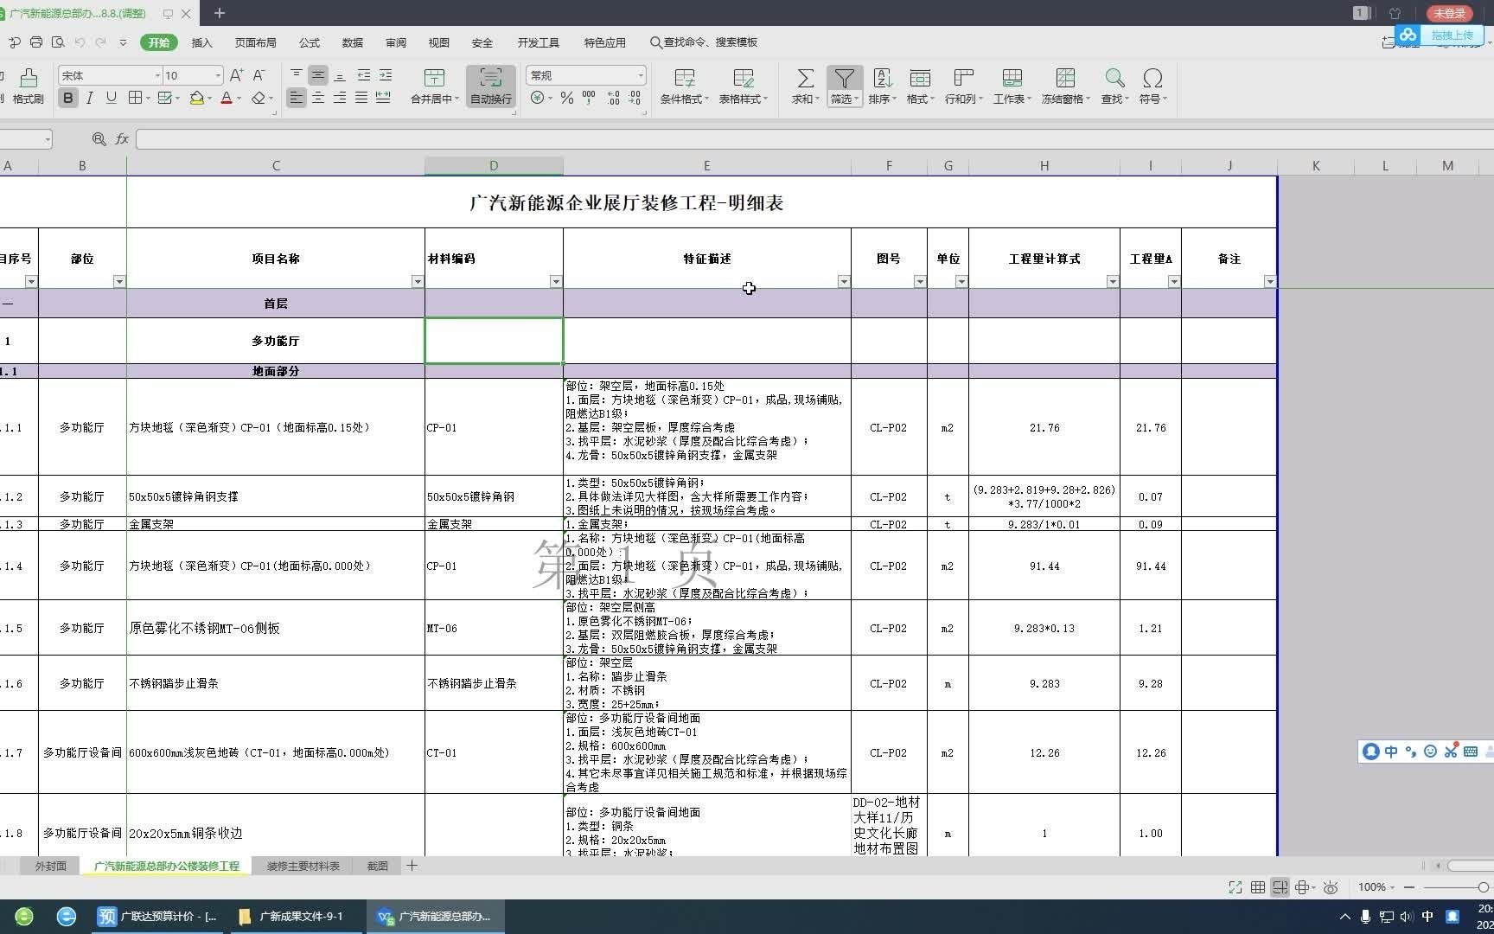Click the percent style icon
Image resolution: width=1494 pixels, height=934 pixels.
coord(567,98)
